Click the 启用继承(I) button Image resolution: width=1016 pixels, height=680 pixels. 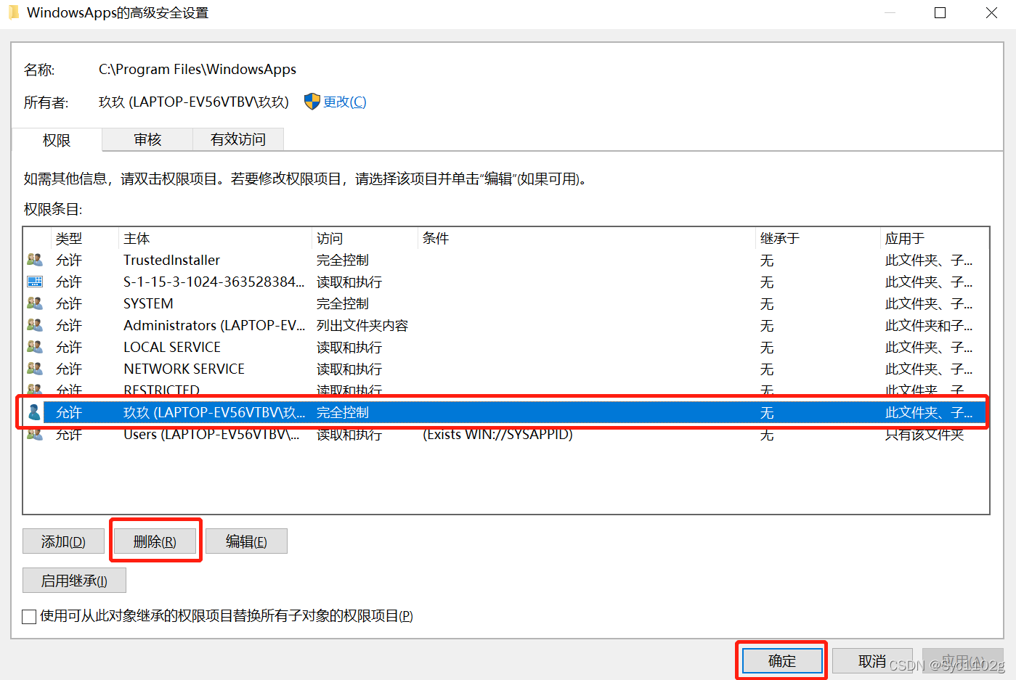tap(74, 581)
